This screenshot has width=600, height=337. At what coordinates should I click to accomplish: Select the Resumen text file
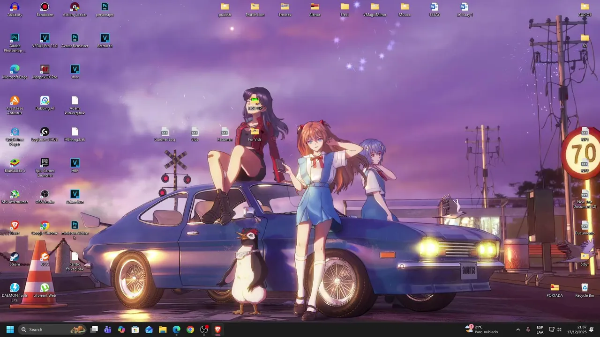(x=225, y=134)
